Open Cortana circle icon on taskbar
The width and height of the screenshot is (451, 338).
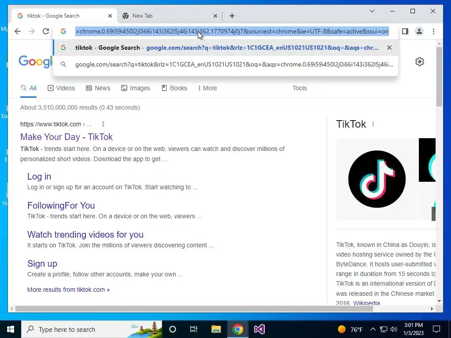pos(173,329)
